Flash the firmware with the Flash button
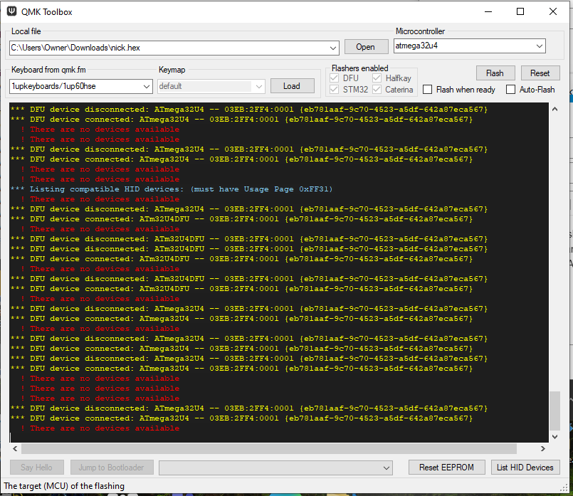The width and height of the screenshot is (573, 496). tap(495, 73)
